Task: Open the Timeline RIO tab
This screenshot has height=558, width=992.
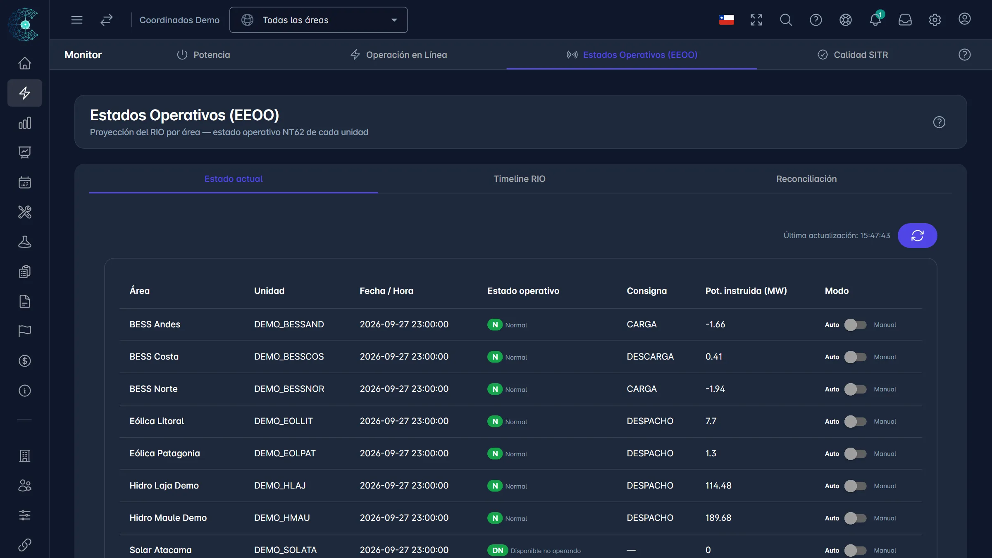Action: click(519, 179)
